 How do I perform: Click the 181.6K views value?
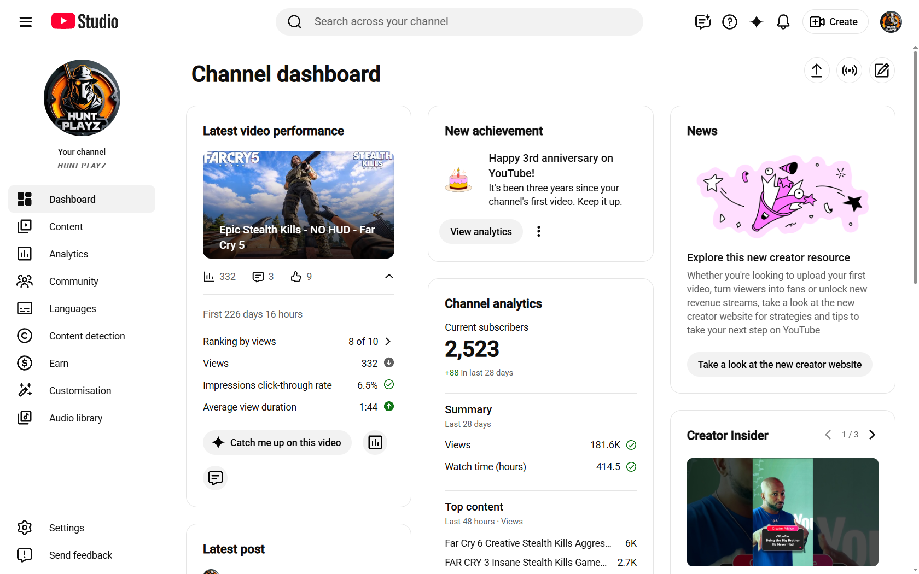click(605, 445)
